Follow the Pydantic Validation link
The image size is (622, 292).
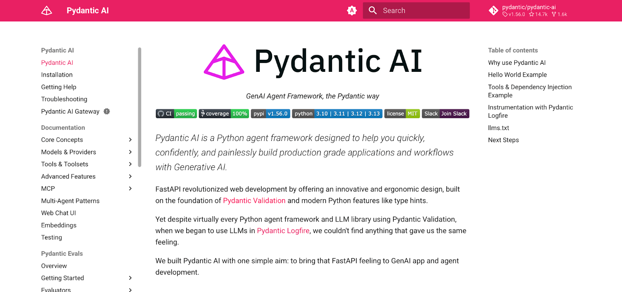pos(254,201)
